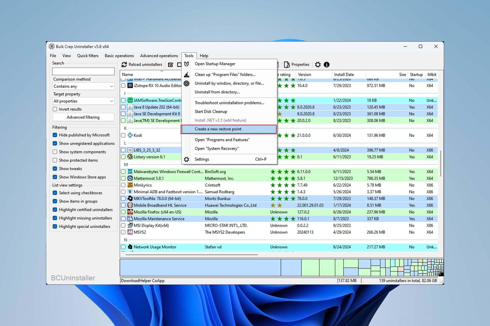This screenshot has height=326, width=490.
Task: Click the Settings gear icon in toolbar
Action: click(x=318, y=64)
